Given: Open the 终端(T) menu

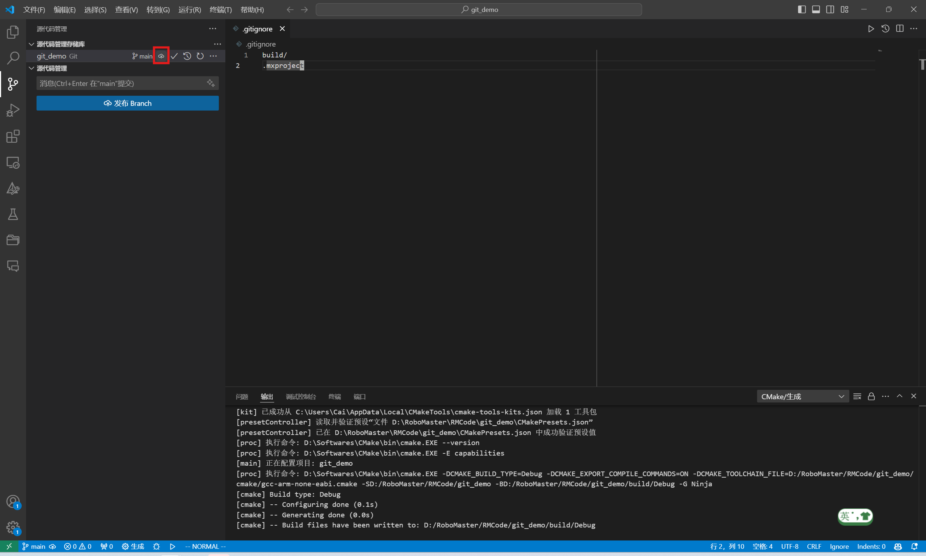Looking at the screenshot, I should coord(221,10).
